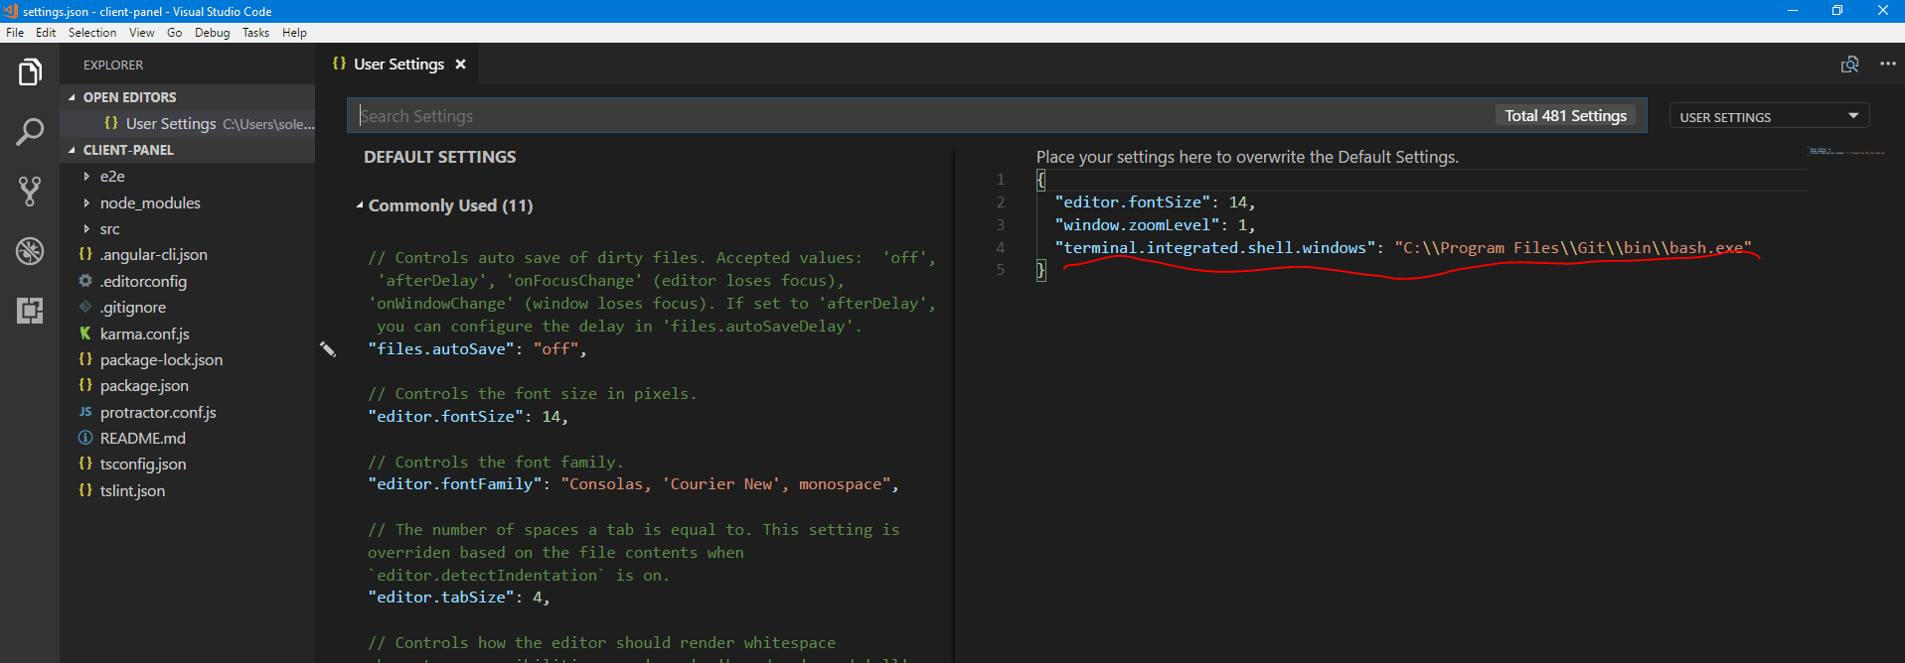Expand the src folder
This screenshot has width=1905, height=663.
(86, 228)
